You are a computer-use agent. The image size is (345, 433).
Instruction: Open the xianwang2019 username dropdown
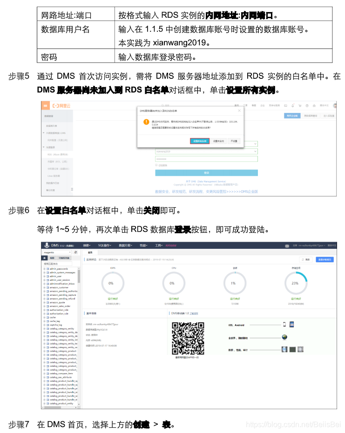(x=206, y=151)
